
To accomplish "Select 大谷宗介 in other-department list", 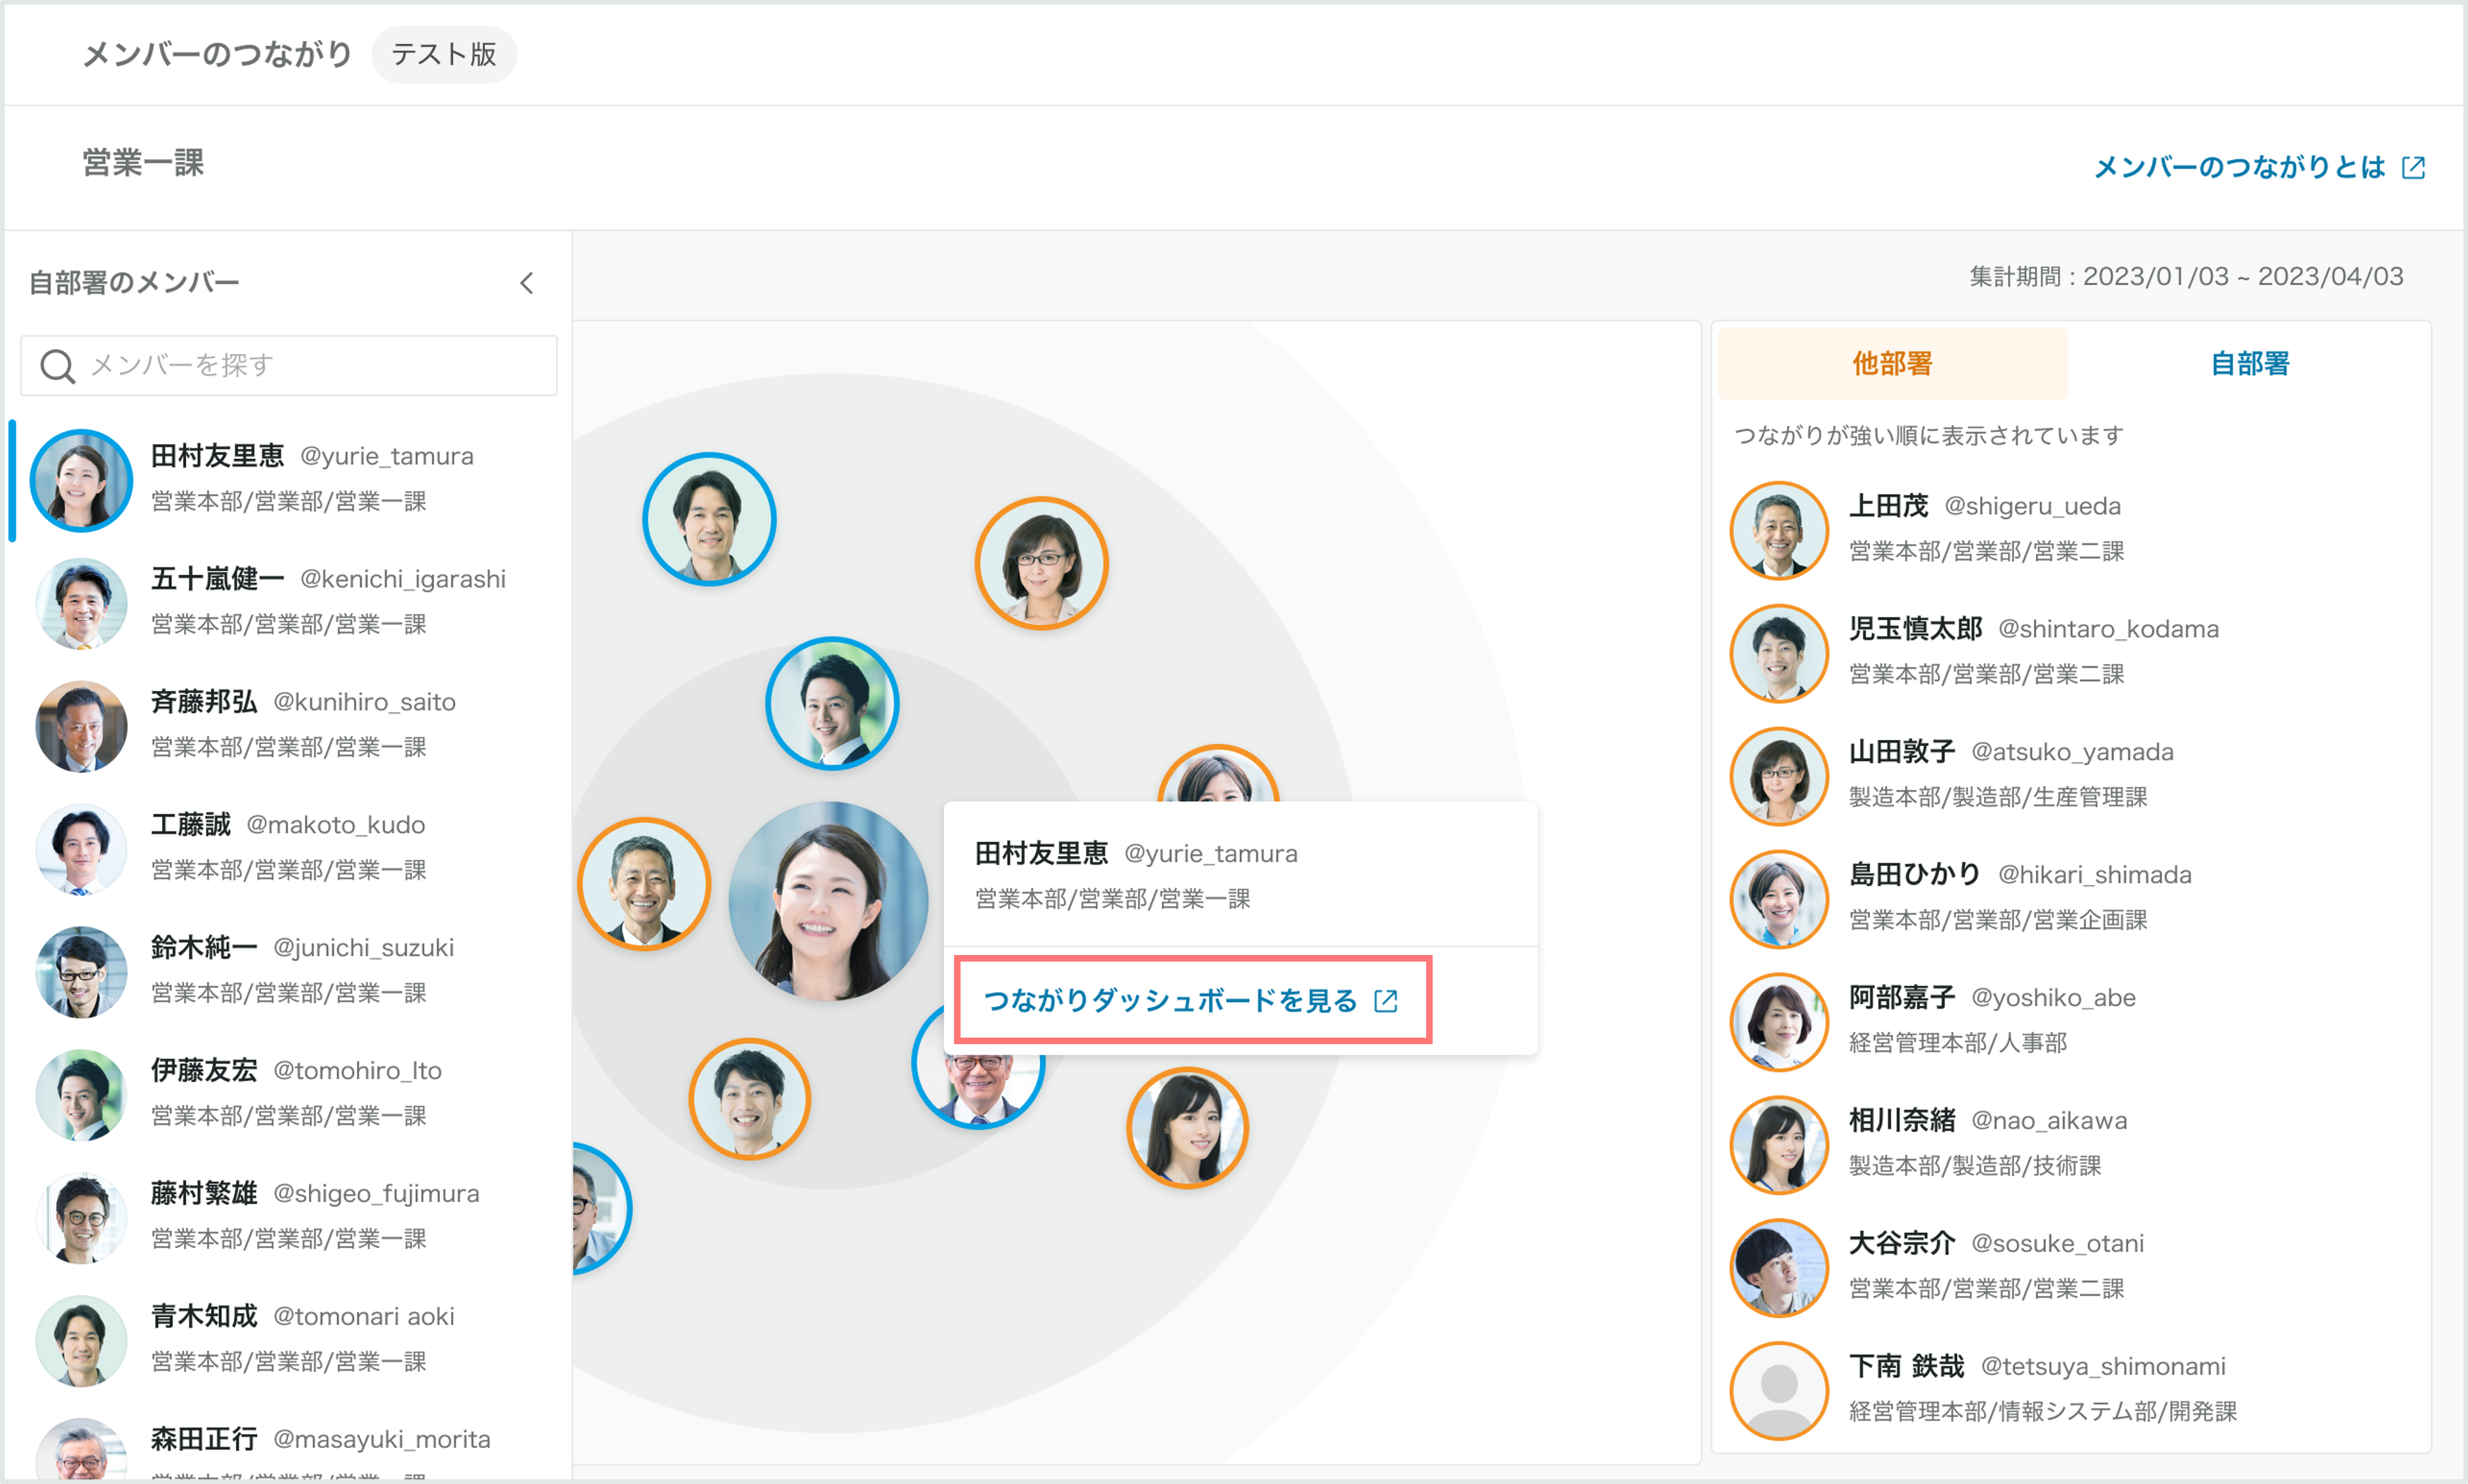I will 2070,1267.
